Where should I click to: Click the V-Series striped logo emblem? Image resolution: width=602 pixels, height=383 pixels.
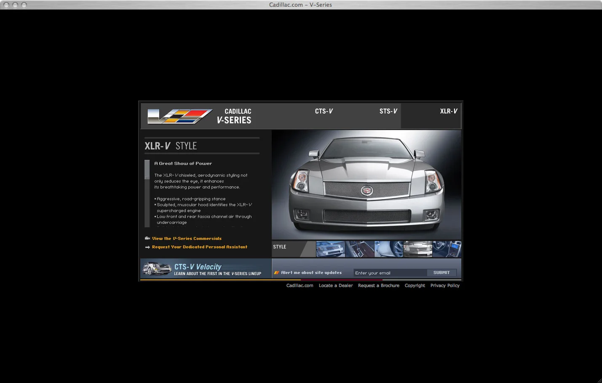pos(180,117)
